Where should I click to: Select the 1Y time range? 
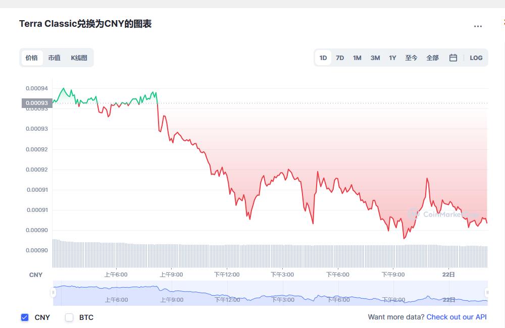pyautogui.click(x=392, y=58)
